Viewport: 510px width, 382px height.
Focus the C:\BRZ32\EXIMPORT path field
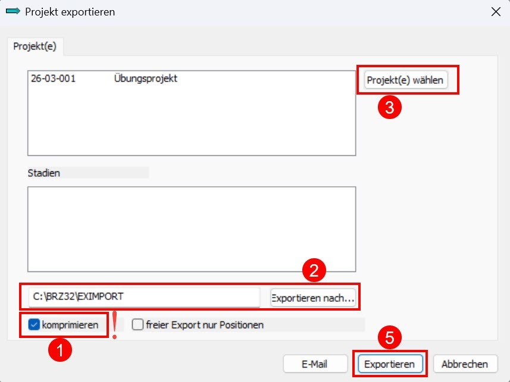(144, 297)
